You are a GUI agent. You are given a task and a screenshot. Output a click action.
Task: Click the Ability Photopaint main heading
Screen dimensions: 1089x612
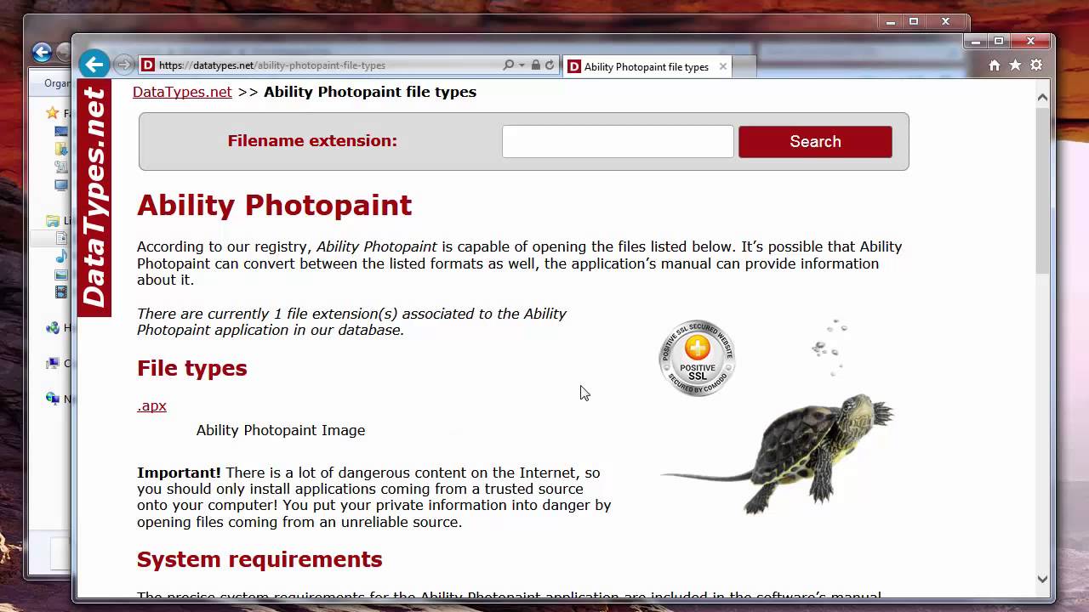tap(274, 205)
